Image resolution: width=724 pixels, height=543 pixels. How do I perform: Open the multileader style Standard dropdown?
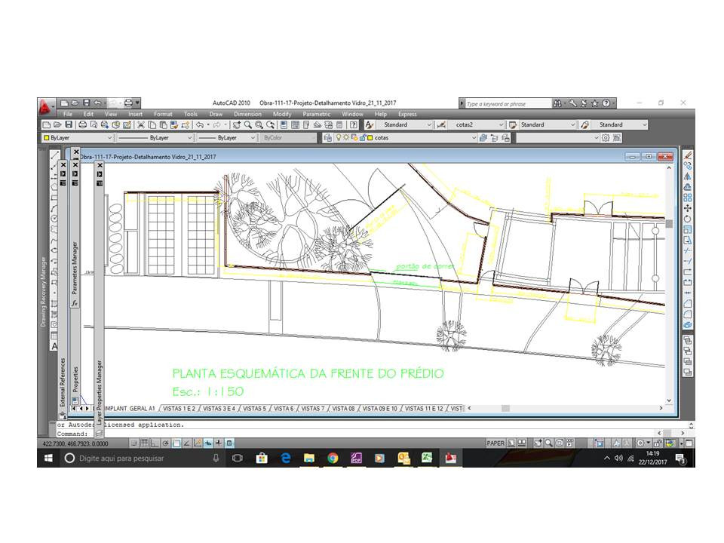pos(619,124)
